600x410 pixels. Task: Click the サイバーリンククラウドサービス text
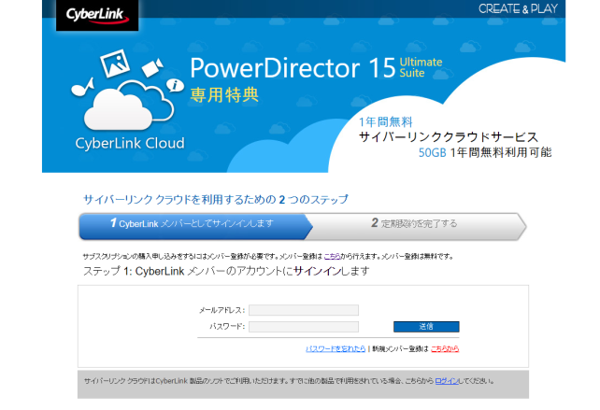(x=449, y=137)
